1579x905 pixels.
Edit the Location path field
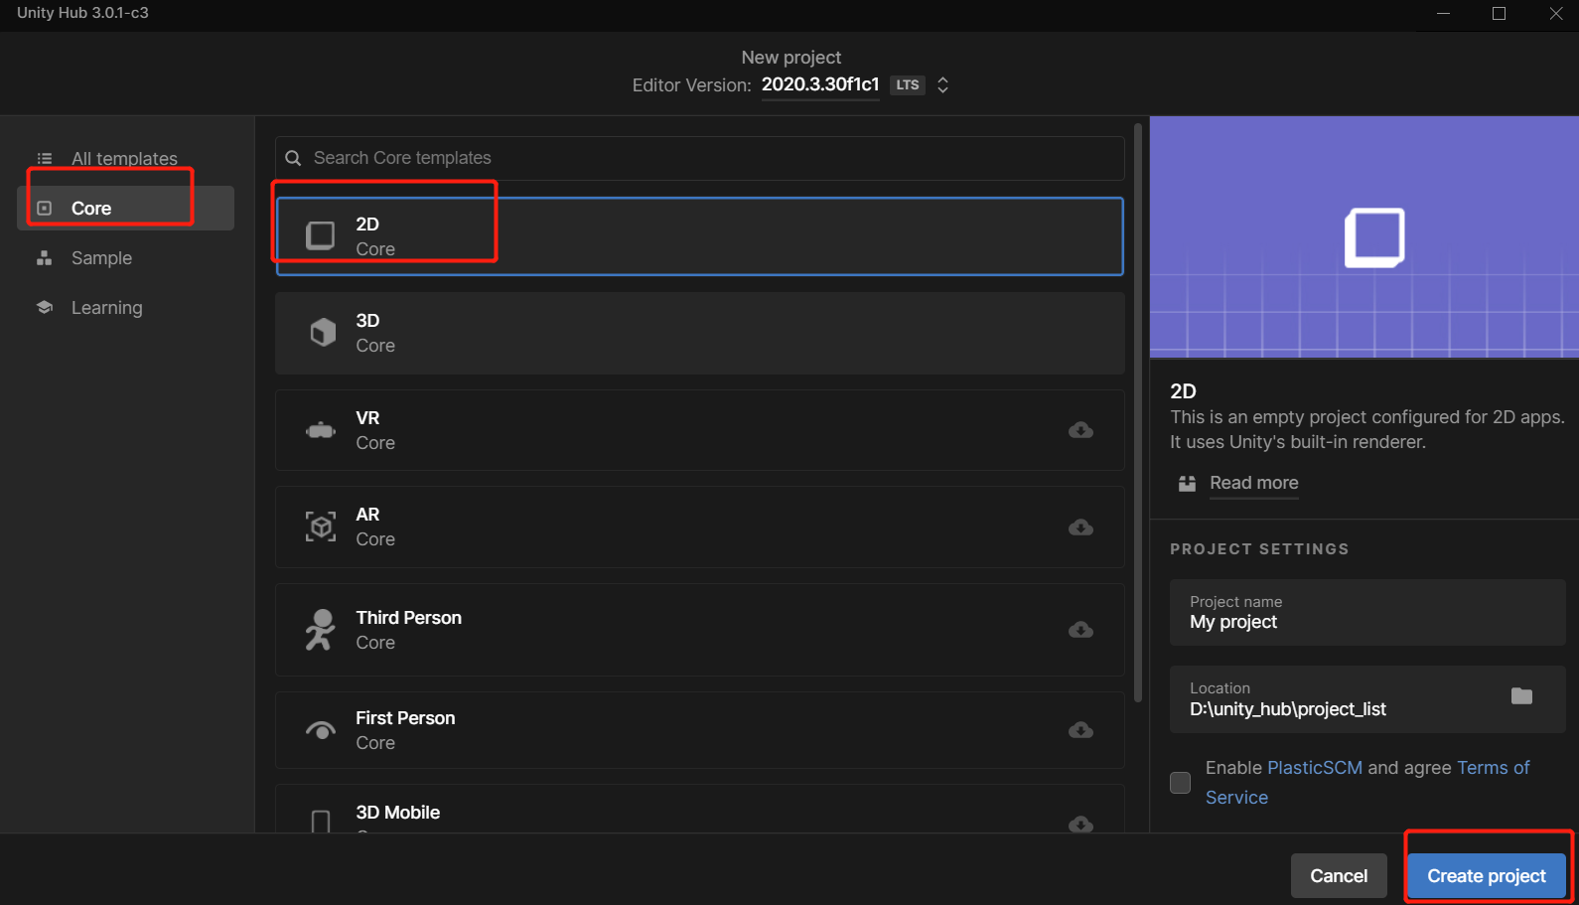(1367, 699)
